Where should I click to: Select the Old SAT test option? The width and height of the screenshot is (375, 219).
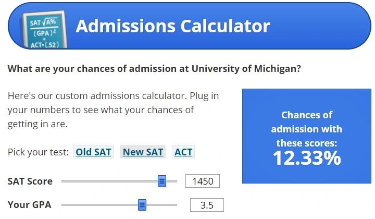point(94,152)
